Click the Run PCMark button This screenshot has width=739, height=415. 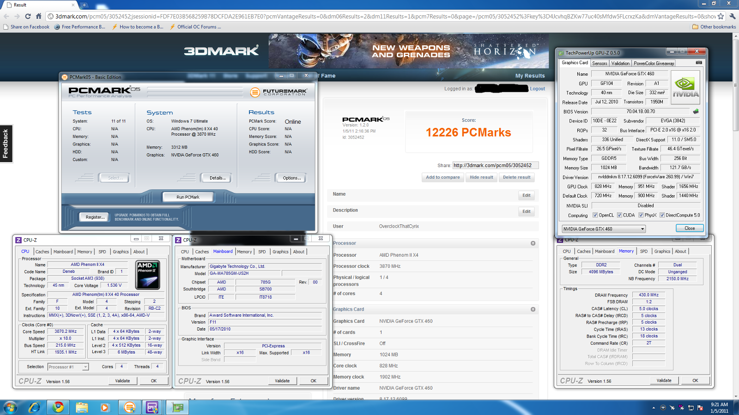pos(188,197)
